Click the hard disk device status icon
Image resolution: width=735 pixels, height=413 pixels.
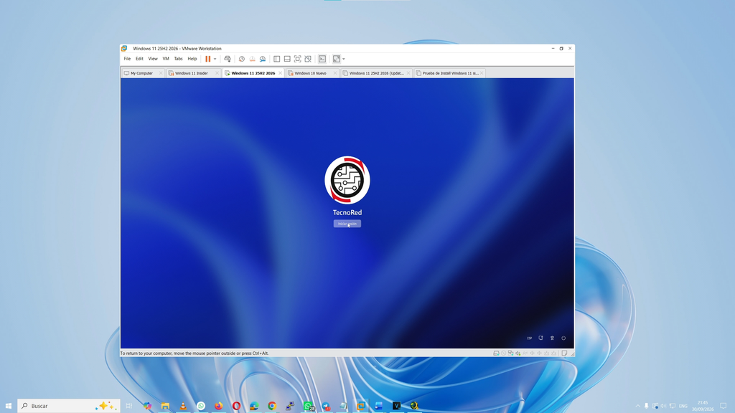pos(496,353)
